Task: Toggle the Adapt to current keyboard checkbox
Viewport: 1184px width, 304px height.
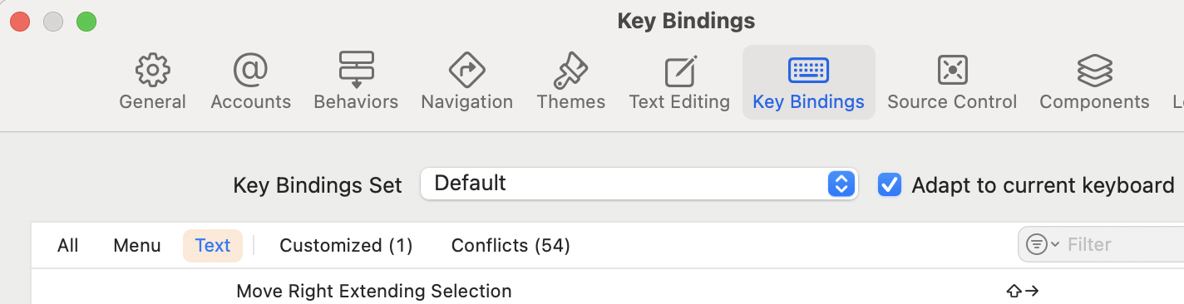Action: coord(890,184)
